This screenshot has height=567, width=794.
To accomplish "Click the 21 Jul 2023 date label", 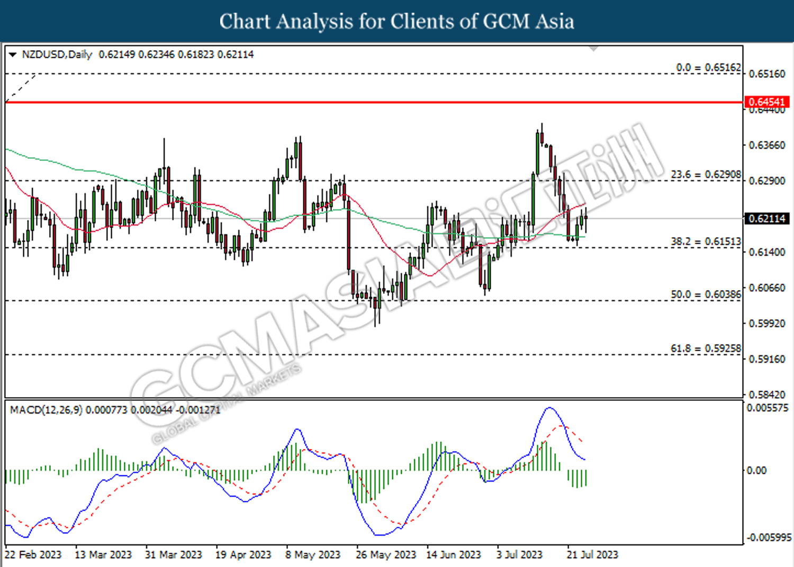I will 592,555.
